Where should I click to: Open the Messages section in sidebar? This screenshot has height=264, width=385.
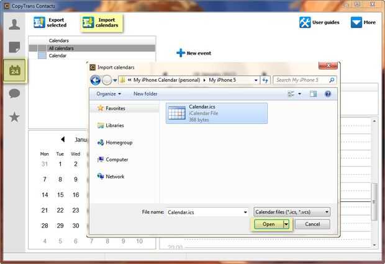(x=14, y=94)
